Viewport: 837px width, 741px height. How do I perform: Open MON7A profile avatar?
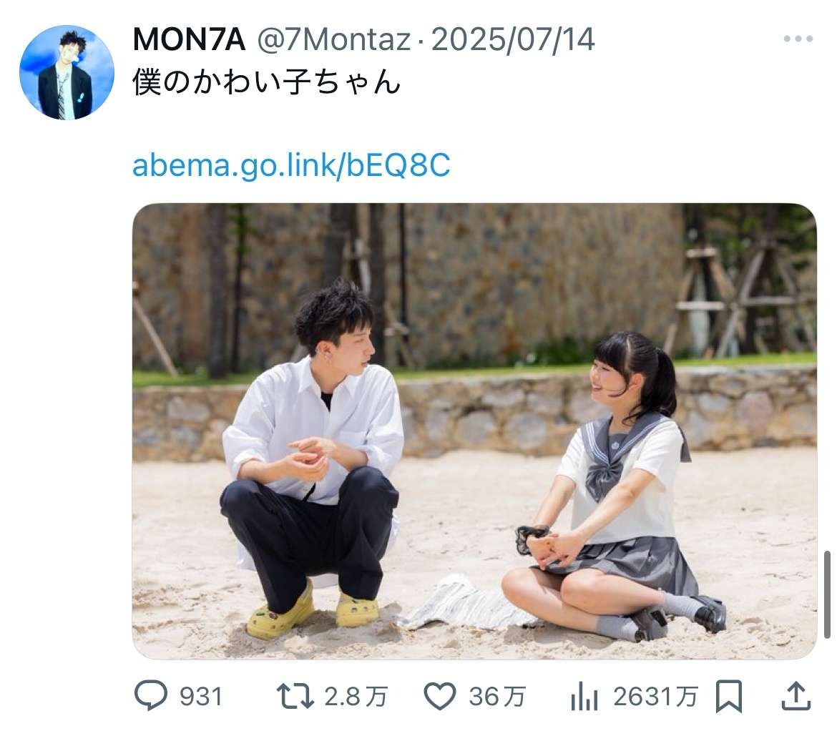[x=67, y=72]
